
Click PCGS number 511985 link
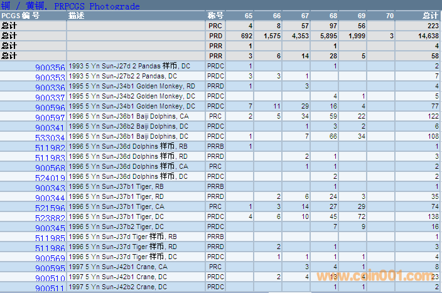pyautogui.click(x=49, y=238)
